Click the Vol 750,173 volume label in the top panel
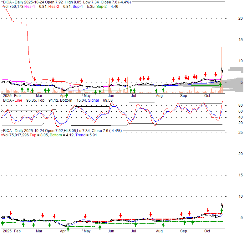Viewport: 244px width, 233px height. 13,6
